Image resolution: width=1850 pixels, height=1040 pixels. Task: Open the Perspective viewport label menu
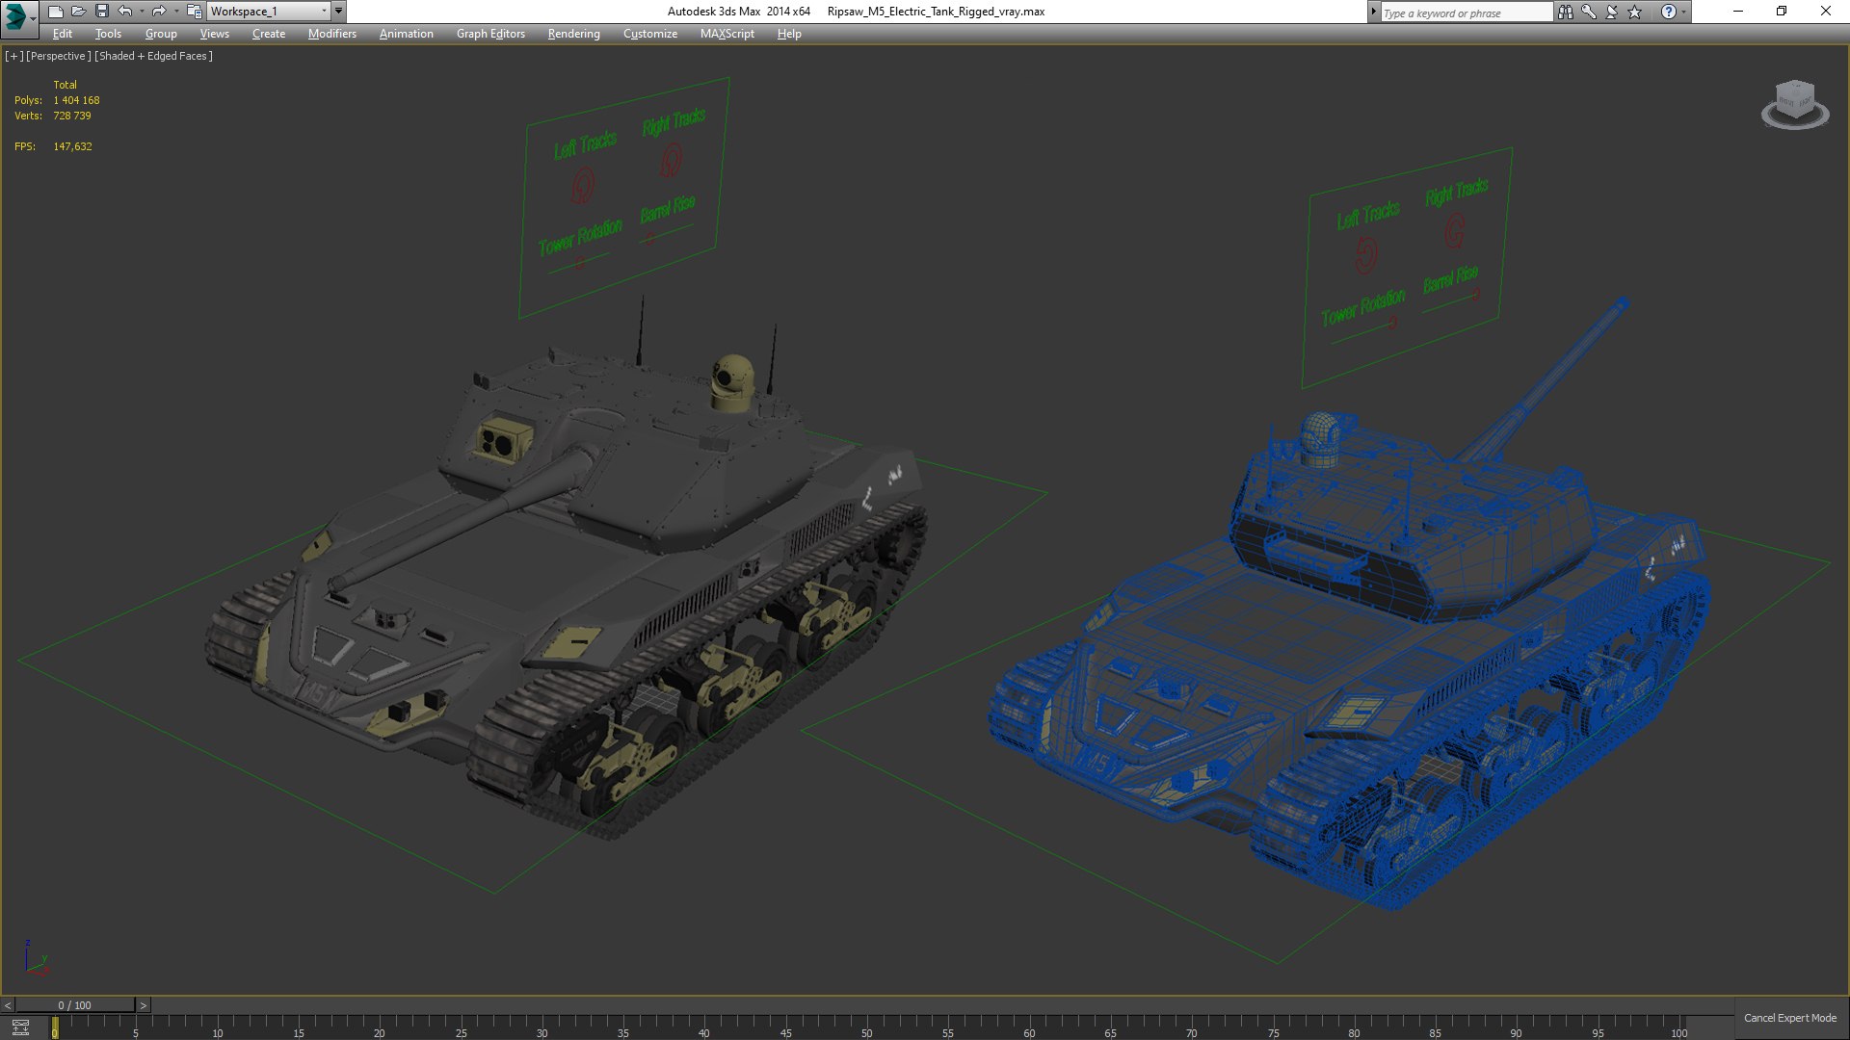(x=58, y=56)
